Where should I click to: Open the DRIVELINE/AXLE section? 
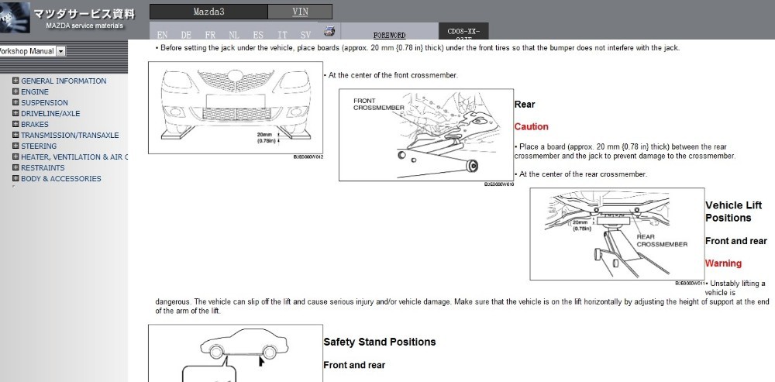click(x=50, y=113)
